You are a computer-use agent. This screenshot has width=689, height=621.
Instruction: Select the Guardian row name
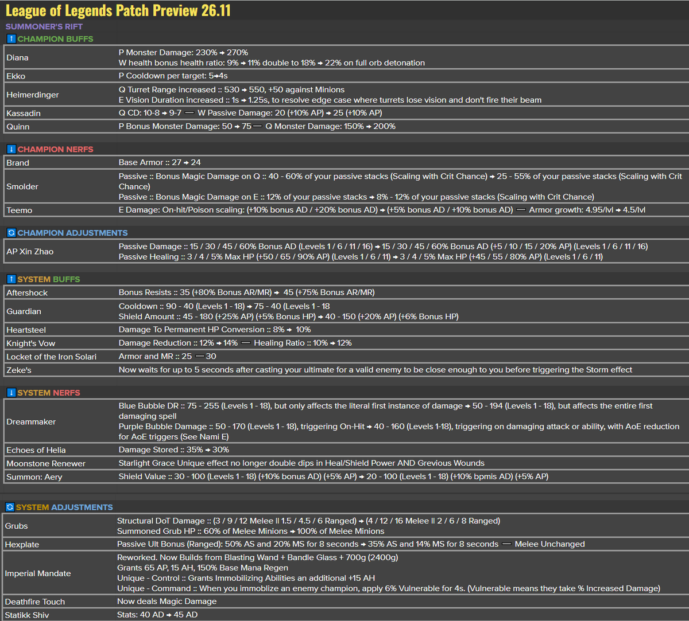[x=24, y=311]
